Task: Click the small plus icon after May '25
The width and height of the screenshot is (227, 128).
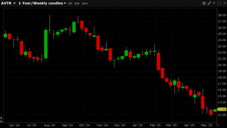Action: tap(218, 125)
